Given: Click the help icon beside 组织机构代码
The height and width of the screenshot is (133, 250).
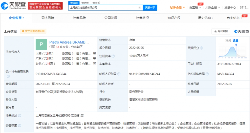Looking at the screenshot, I should tap(207, 74).
